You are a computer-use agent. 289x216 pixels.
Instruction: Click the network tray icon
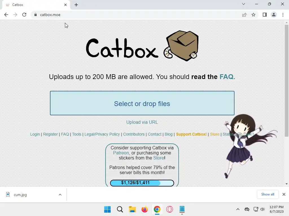[x=256, y=209]
